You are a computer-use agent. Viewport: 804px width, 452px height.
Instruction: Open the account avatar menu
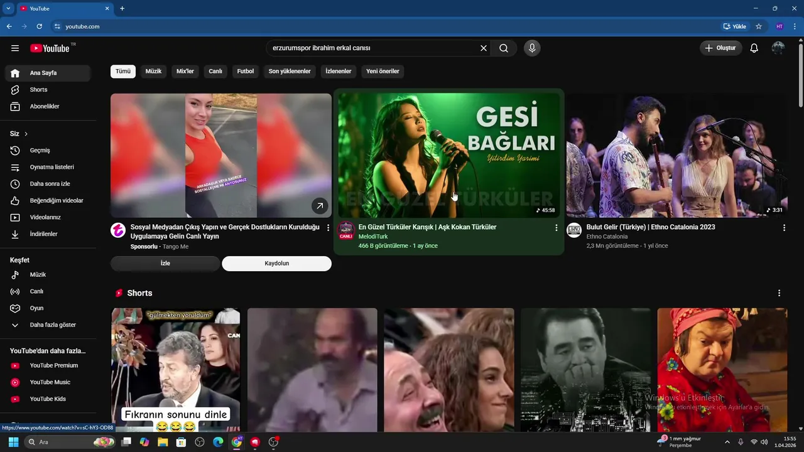pos(778,48)
